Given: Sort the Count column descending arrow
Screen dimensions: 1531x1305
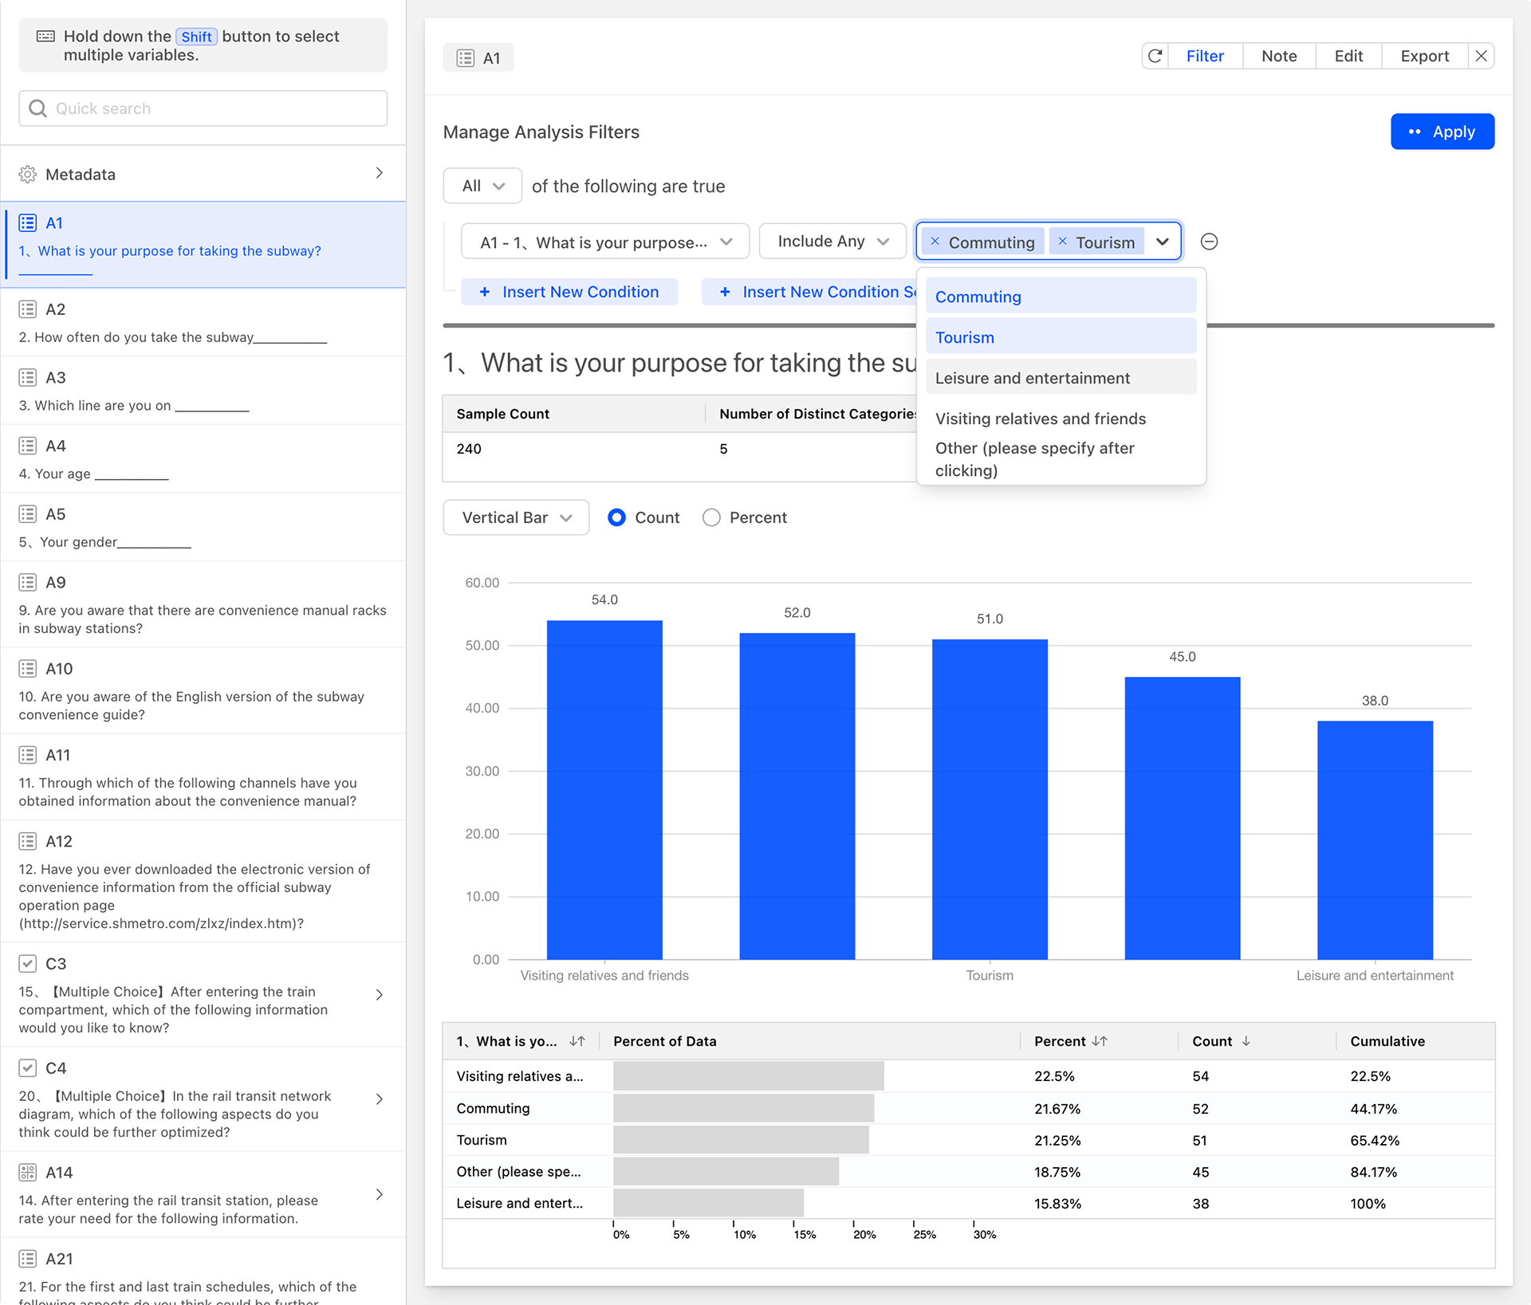Looking at the screenshot, I should coord(1246,1041).
